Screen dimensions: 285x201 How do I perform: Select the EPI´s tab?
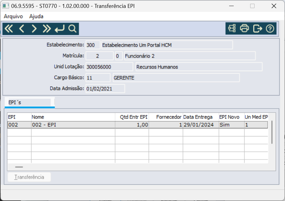(30, 102)
